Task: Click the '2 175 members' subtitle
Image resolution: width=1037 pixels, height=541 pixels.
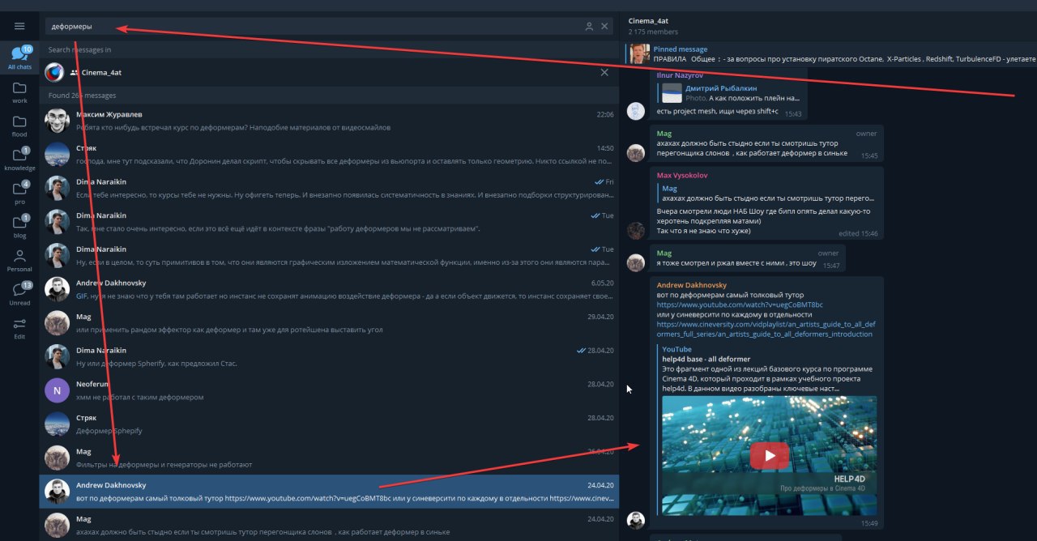Action: pyautogui.click(x=653, y=32)
